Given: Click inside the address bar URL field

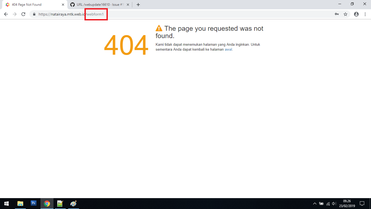Looking at the screenshot, I should [x=68, y=14].
